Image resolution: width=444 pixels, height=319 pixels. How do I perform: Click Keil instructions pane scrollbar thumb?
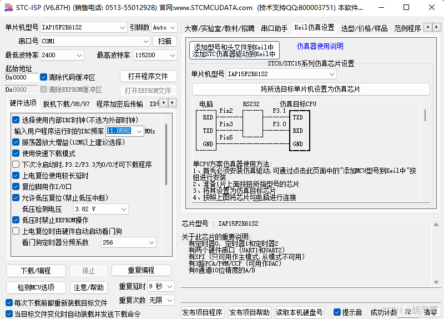tap(425, 115)
